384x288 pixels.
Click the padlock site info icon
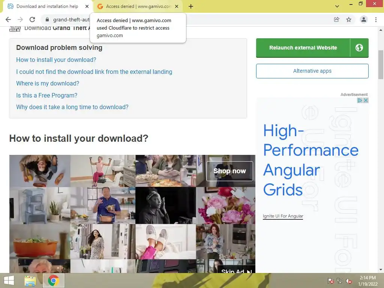pos(47,19)
